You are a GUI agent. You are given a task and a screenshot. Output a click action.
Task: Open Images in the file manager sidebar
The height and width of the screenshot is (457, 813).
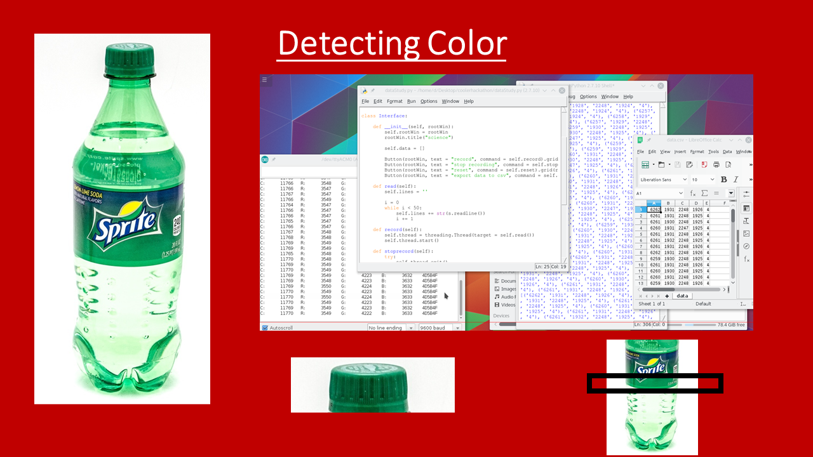pos(505,289)
